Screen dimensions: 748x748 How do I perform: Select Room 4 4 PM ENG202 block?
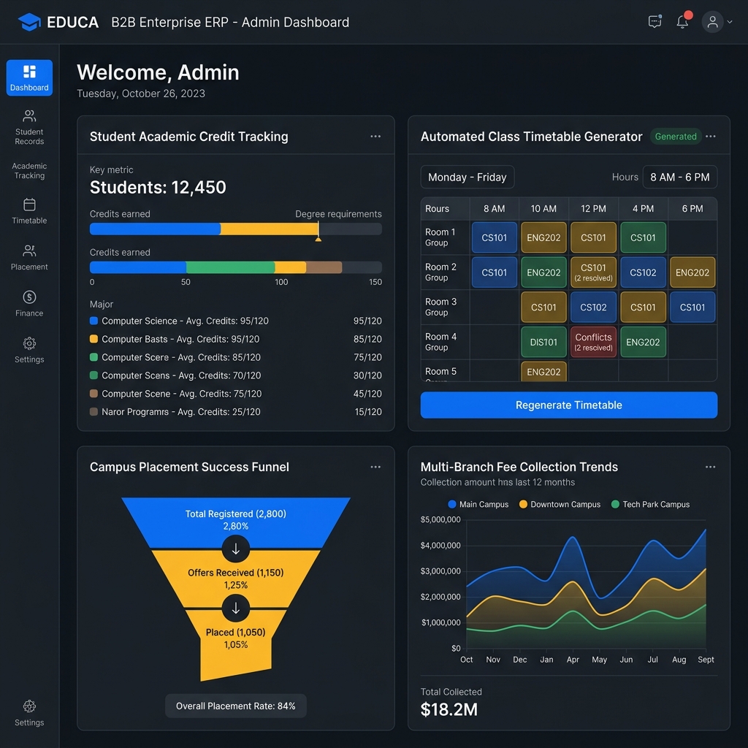tap(643, 342)
